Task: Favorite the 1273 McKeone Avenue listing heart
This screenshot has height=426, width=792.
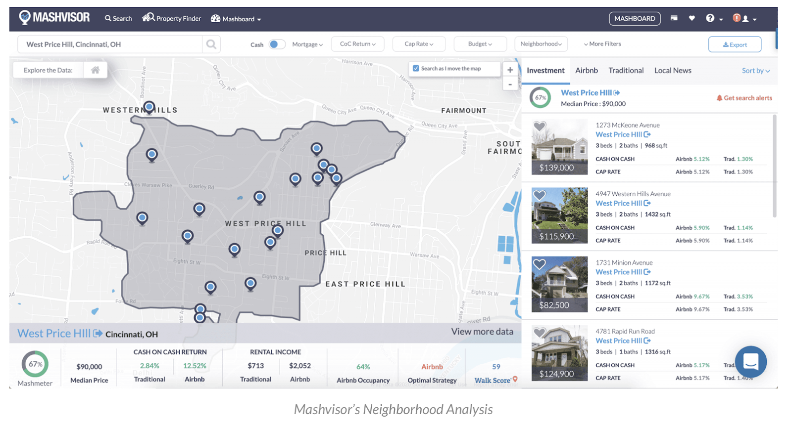Action: (x=540, y=127)
